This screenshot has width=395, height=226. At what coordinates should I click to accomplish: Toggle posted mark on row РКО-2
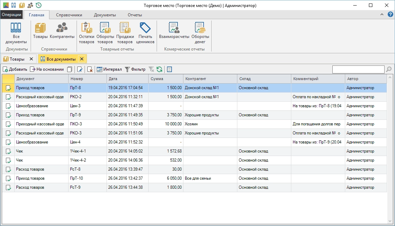pyautogui.click(x=8, y=97)
